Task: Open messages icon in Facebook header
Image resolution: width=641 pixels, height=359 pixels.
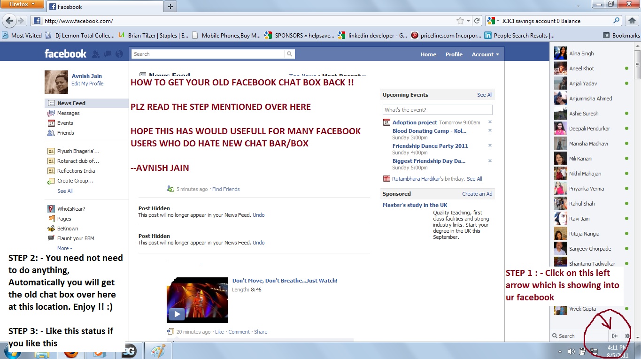Action: tap(108, 54)
